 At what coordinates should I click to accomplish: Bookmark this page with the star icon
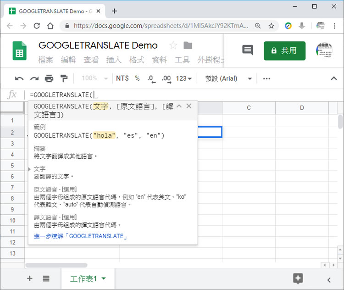coord(272,26)
